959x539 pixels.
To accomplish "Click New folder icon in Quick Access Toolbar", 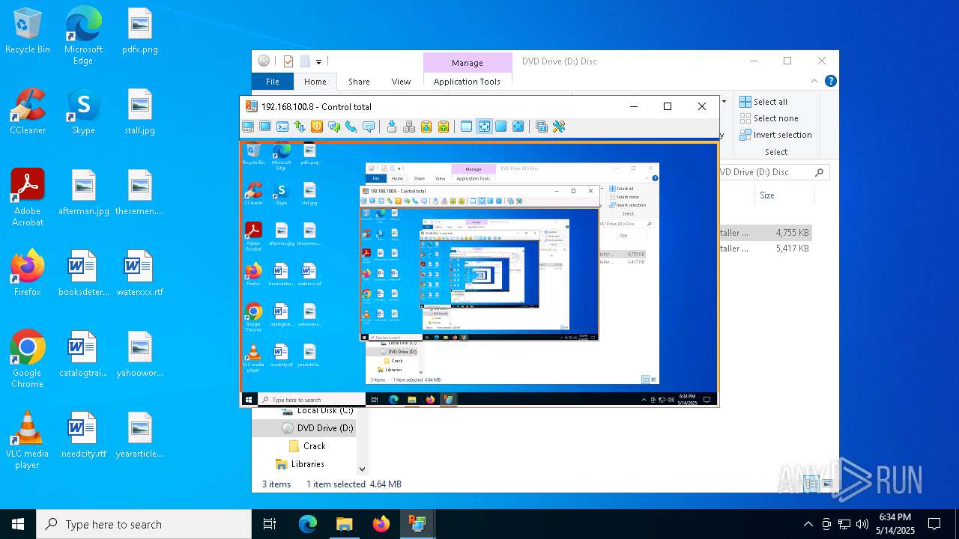I will [305, 61].
